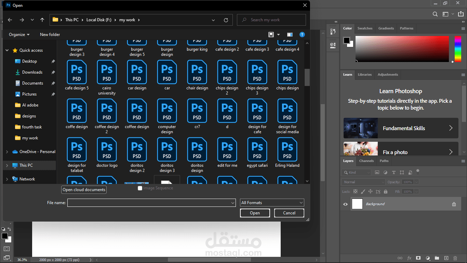Open the All Formats file type dropdown

click(x=272, y=203)
